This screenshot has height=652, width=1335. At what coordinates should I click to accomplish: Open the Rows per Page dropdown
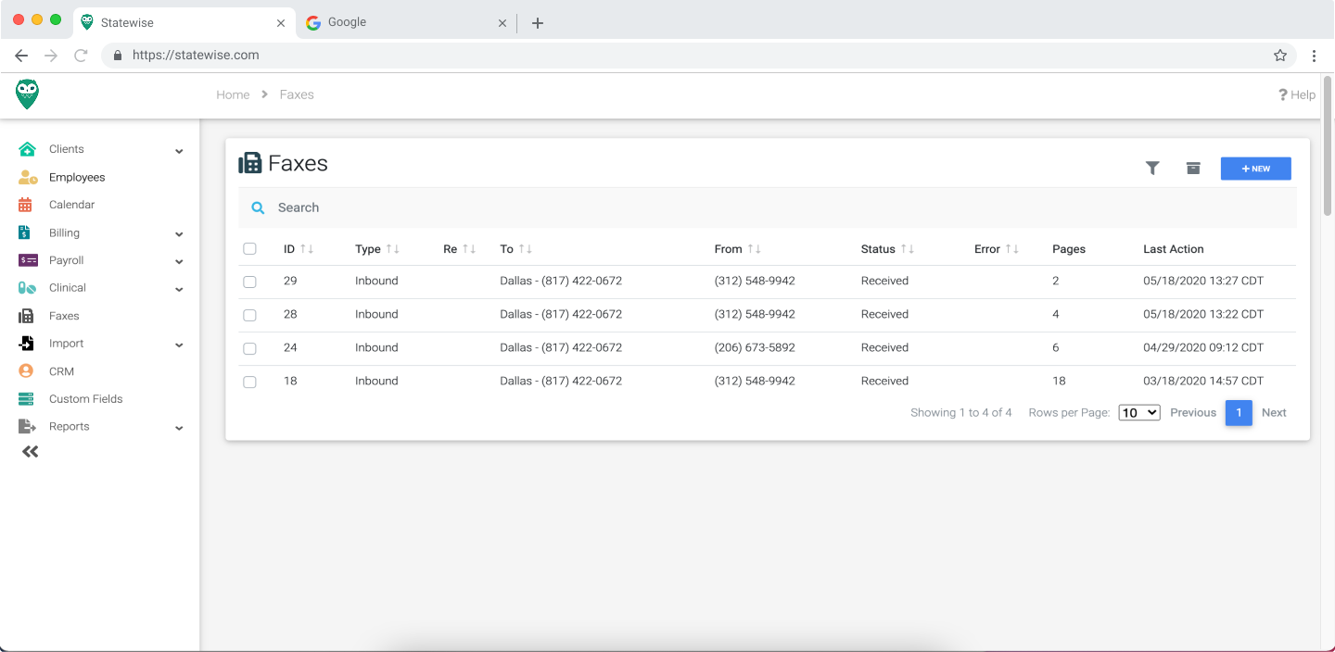1138,412
